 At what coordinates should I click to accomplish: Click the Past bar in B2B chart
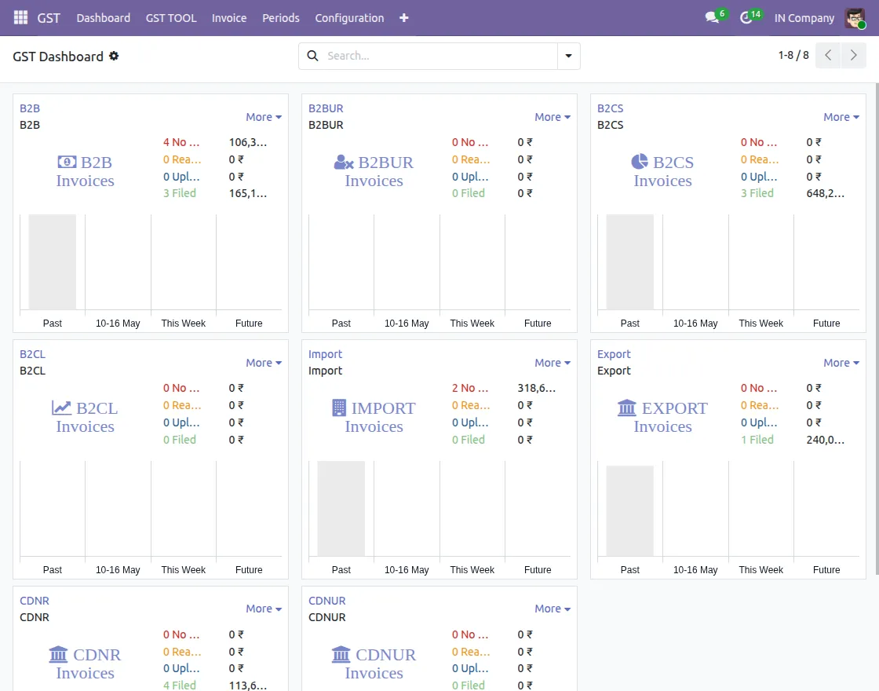pyautogui.click(x=52, y=261)
